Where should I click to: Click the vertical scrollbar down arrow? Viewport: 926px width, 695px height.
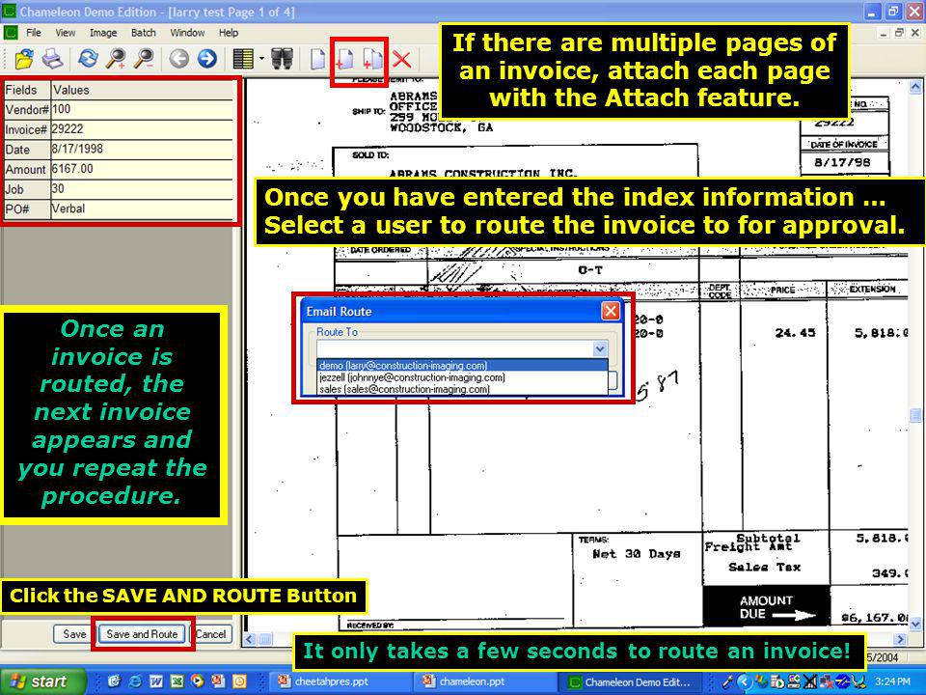coord(916,624)
